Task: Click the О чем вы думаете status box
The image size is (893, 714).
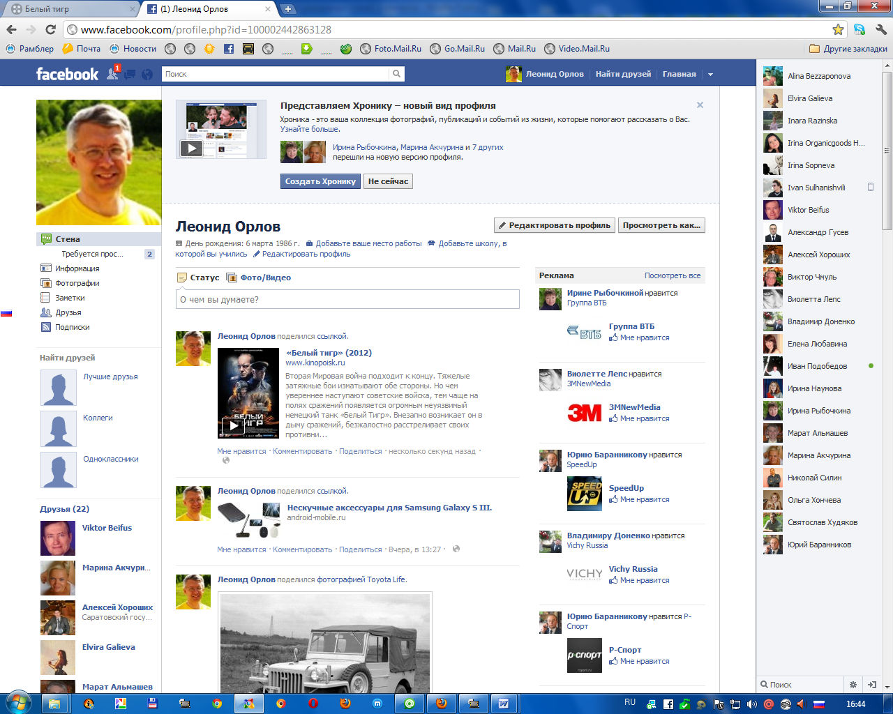Action: pyautogui.click(x=347, y=299)
